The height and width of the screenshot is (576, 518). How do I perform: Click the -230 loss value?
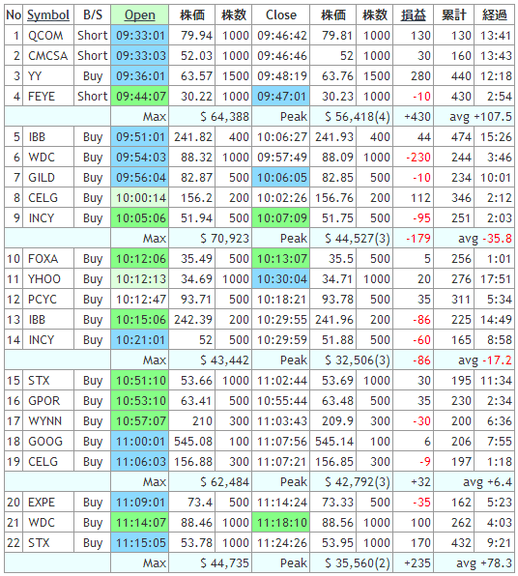point(413,158)
